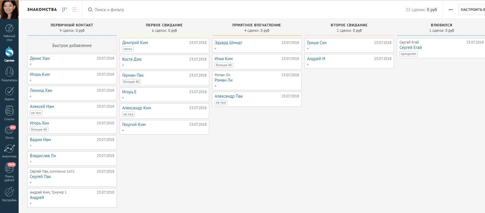Open the Списки icon in sidebar
This screenshot has width=485, height=213.
tap(9, 111)
